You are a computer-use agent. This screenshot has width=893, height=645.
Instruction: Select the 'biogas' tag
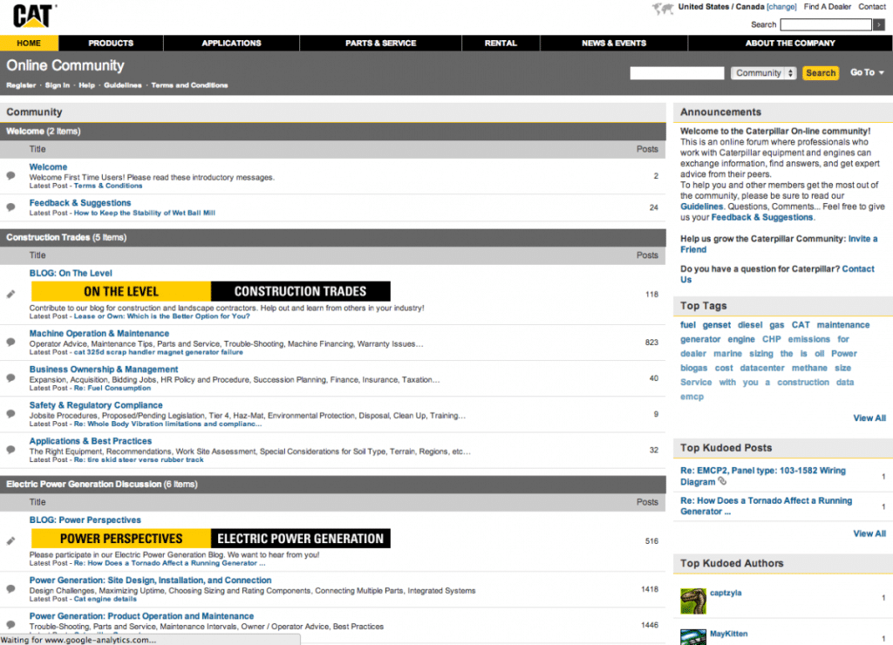coord(693,369)
